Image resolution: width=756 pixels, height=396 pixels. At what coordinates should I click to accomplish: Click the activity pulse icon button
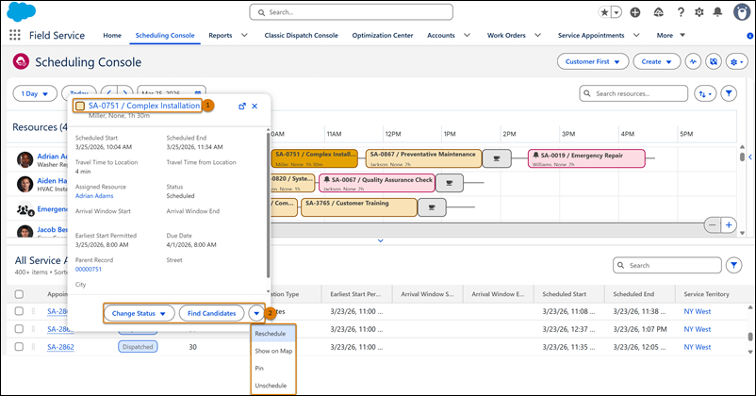(x=694, y=61)
